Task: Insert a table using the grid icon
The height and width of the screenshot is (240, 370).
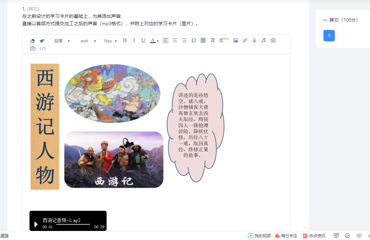Action: pyautogui.click(x=203, y=40)
